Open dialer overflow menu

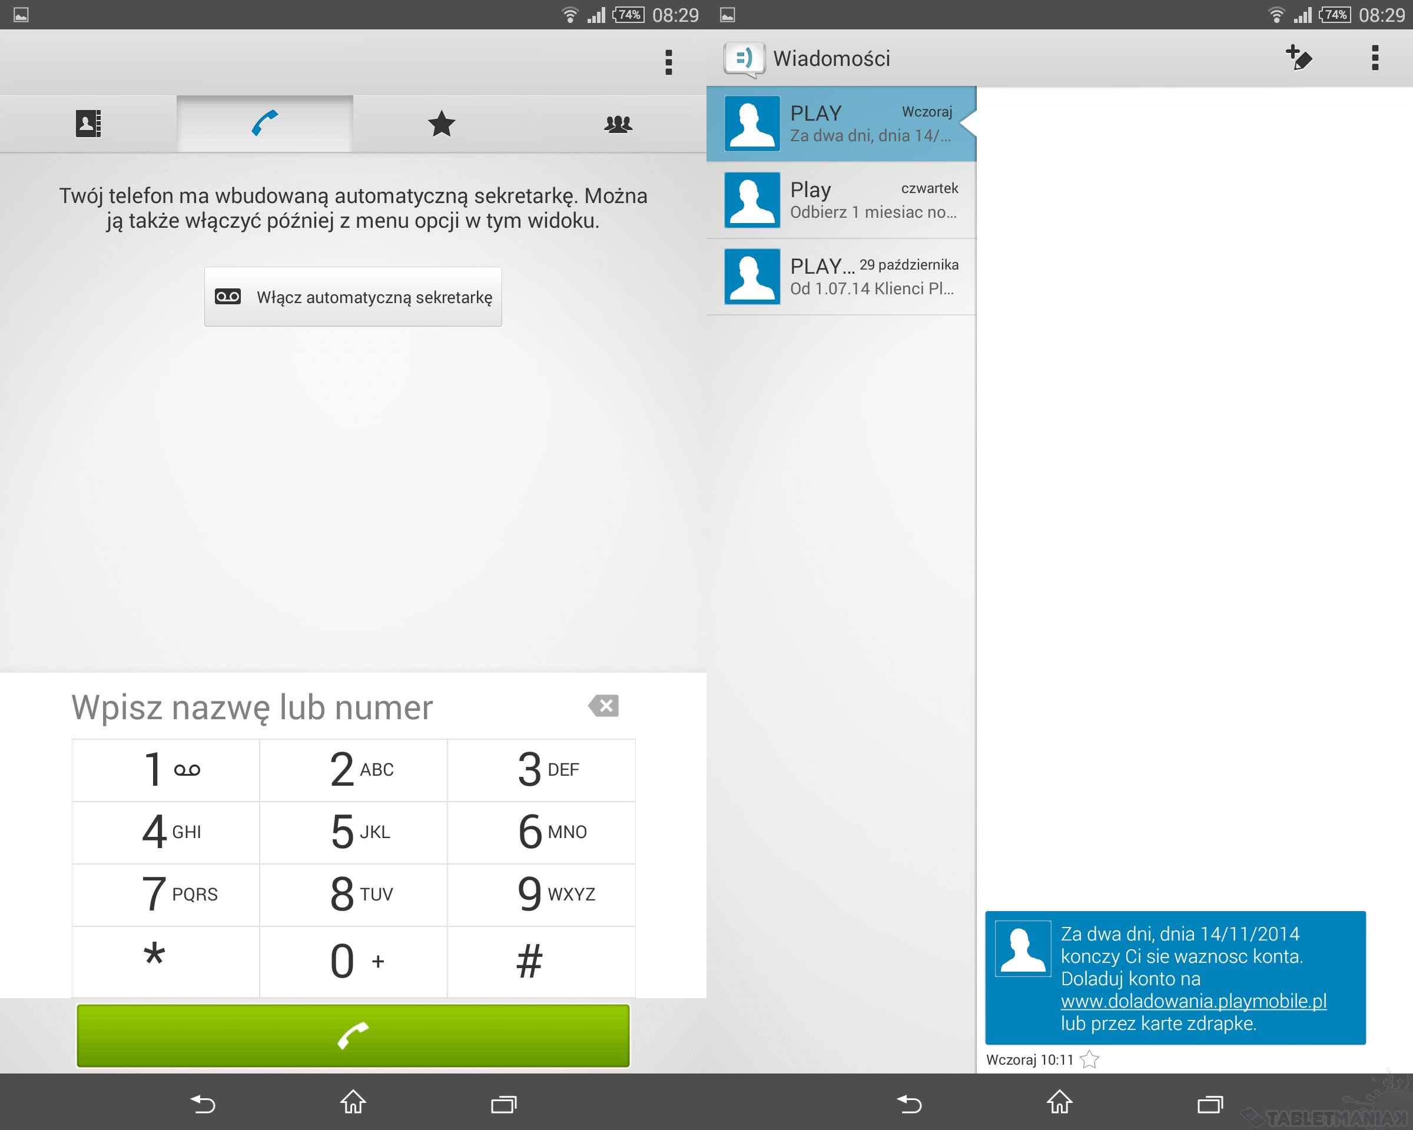pos(668,62)
